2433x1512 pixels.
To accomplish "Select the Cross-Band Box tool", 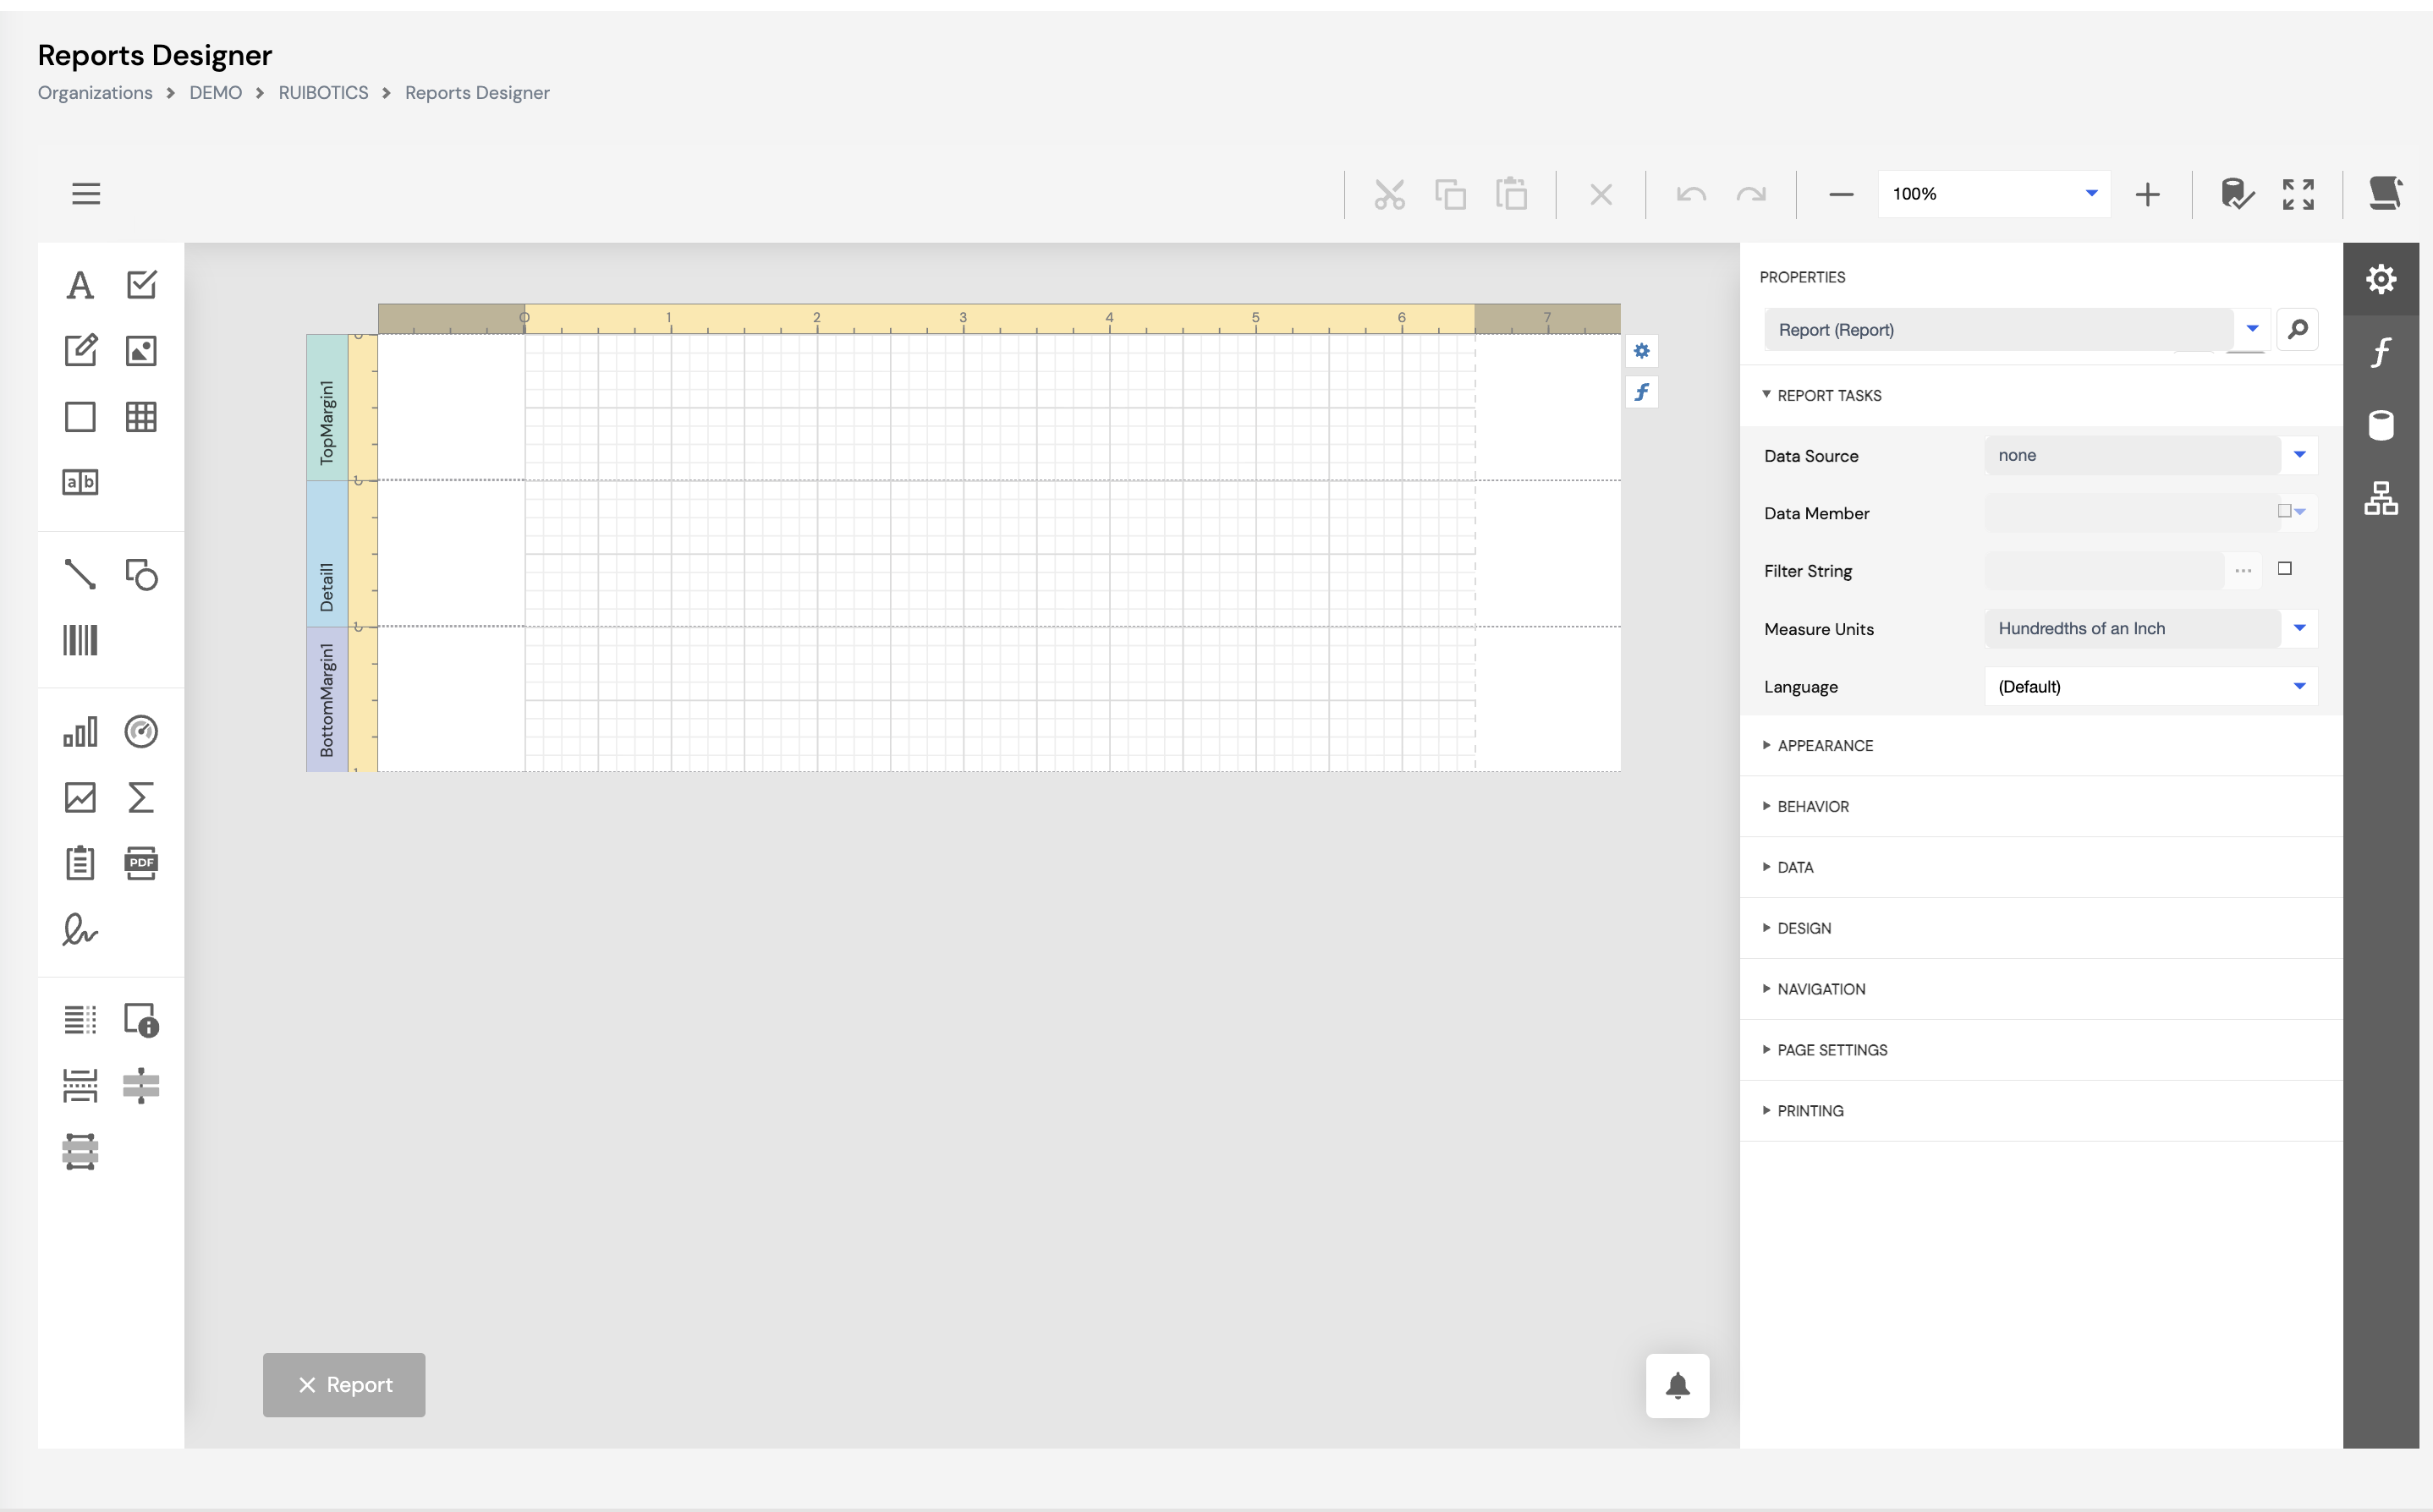I will (80, 1151).
